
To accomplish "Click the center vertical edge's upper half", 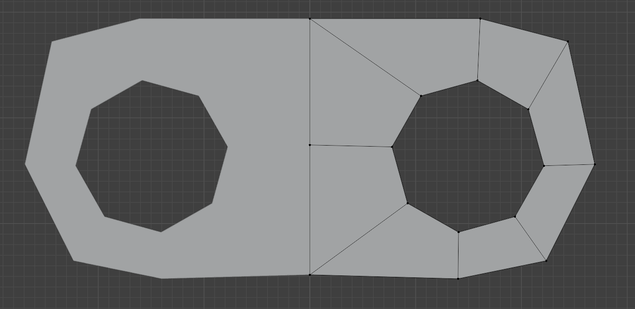I will click(x=310, y=81).
